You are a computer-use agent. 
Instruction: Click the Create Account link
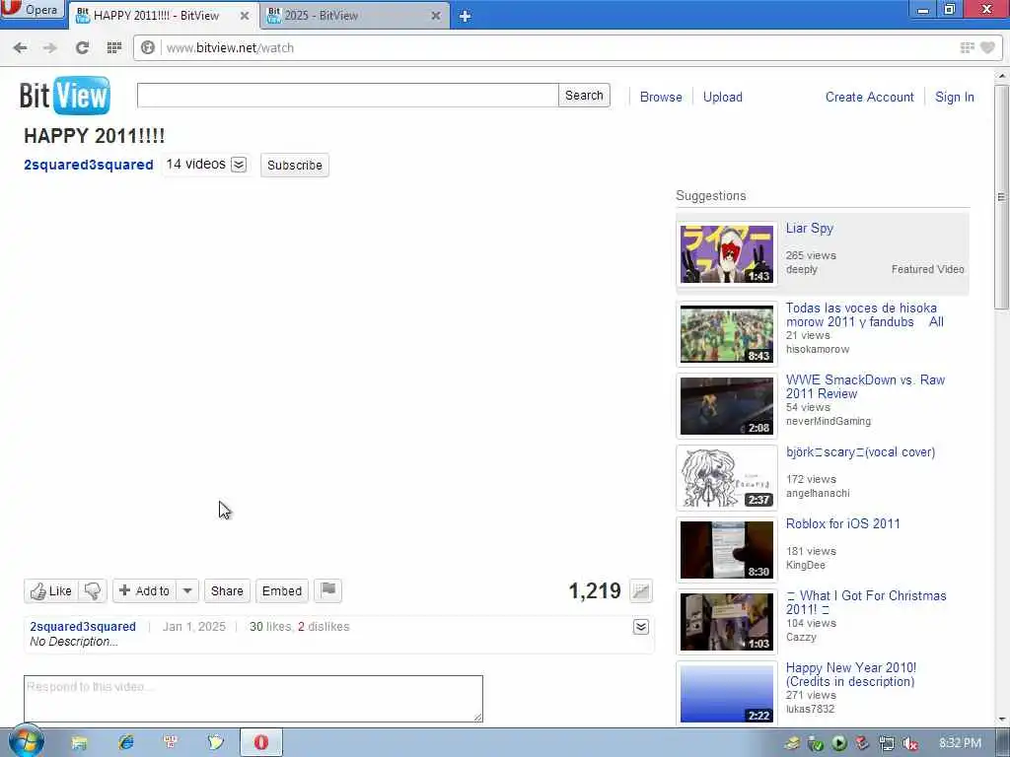click(870, 97)
